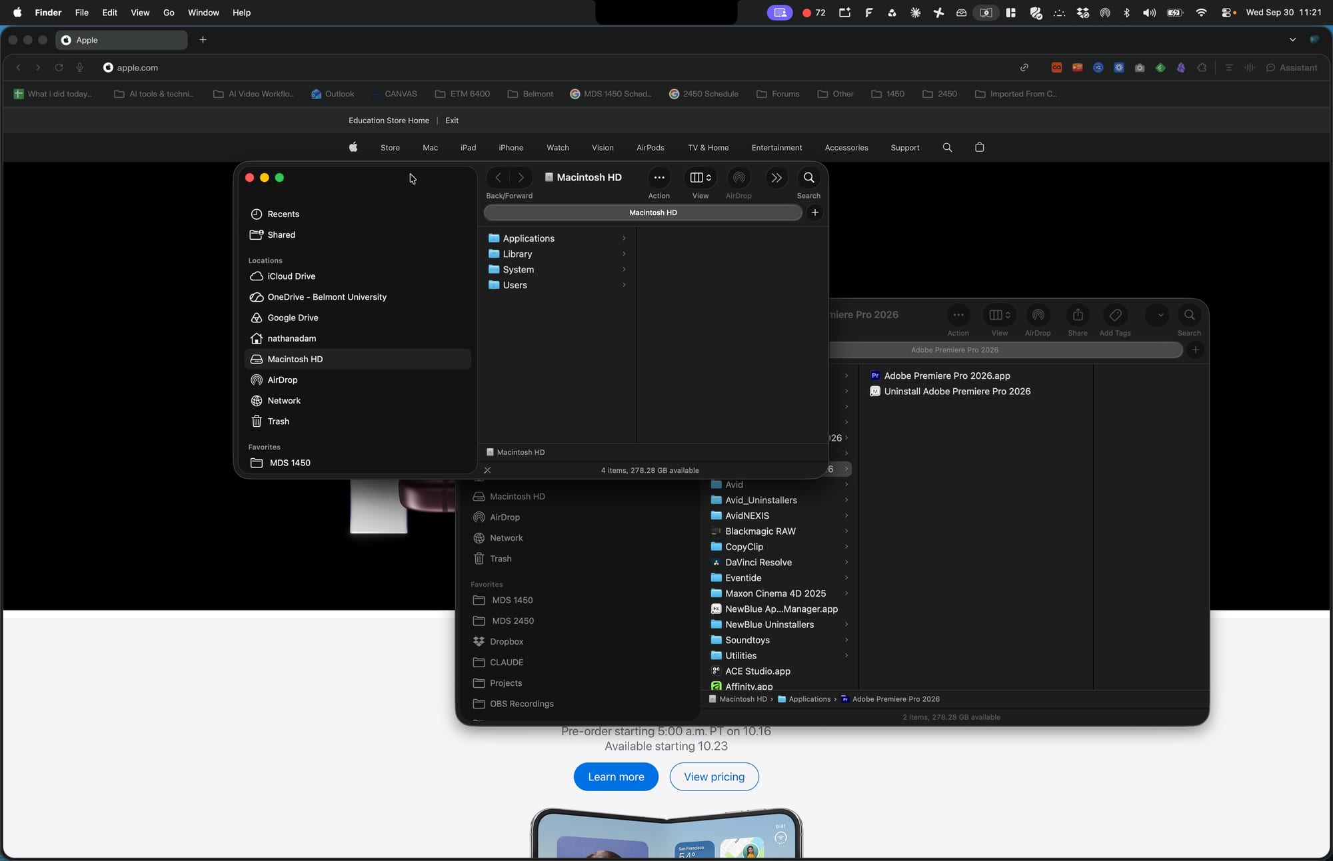Expand the Library folder chevron
Screen dimensions: 1333x861
tap(624, 254)
